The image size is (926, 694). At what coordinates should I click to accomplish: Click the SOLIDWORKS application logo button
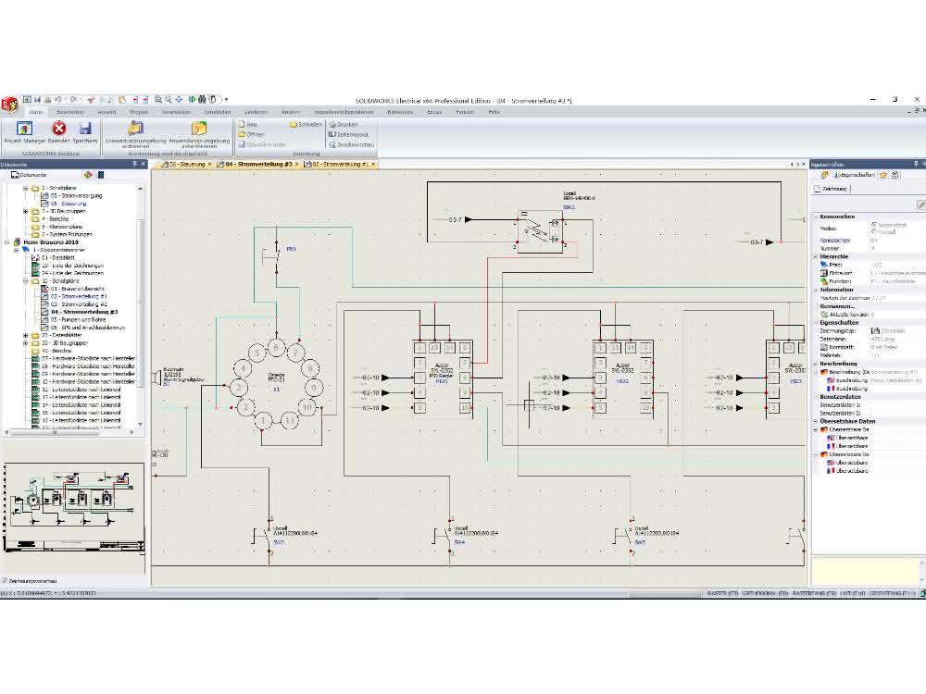click(x=9, y=106)
